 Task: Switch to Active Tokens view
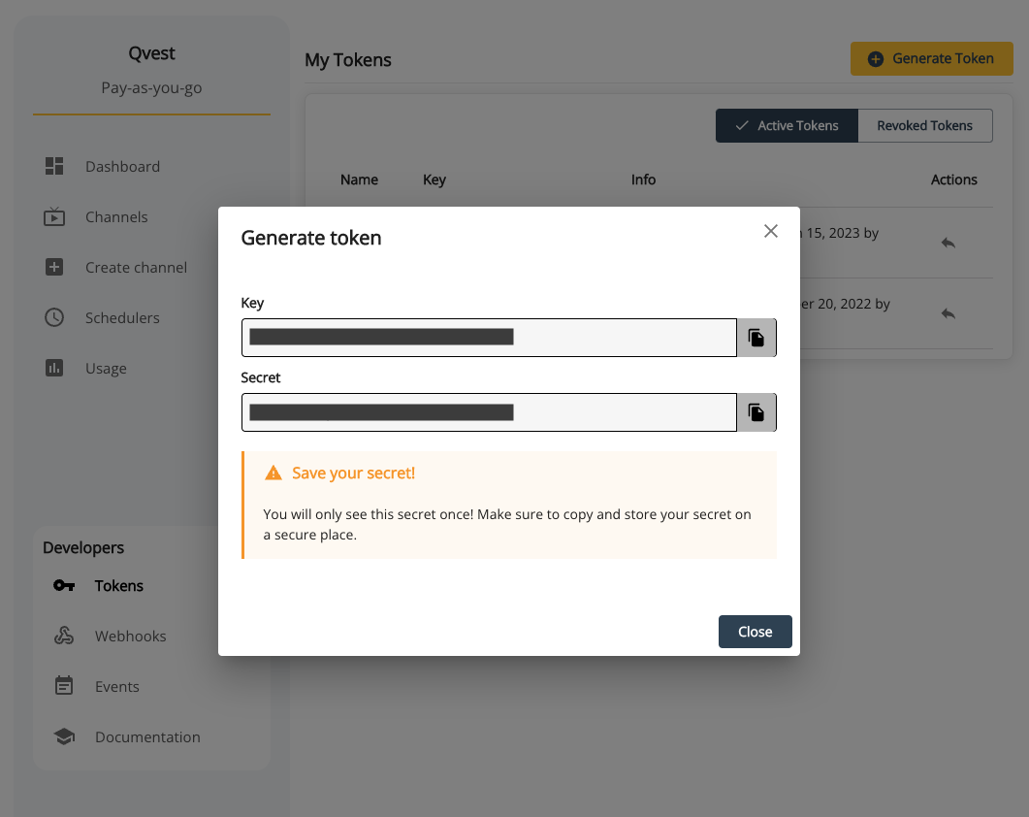[787, 126]
